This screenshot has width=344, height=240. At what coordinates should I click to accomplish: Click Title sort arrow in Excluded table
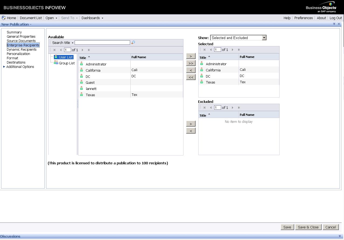209,114
